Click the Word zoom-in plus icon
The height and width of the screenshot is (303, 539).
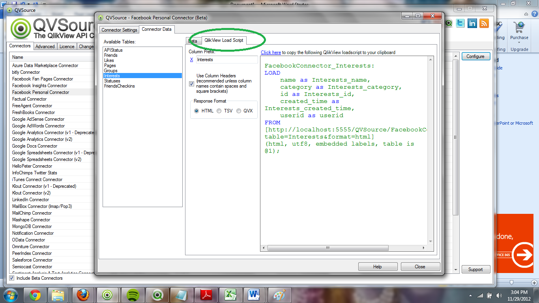(x=534, y=282)
